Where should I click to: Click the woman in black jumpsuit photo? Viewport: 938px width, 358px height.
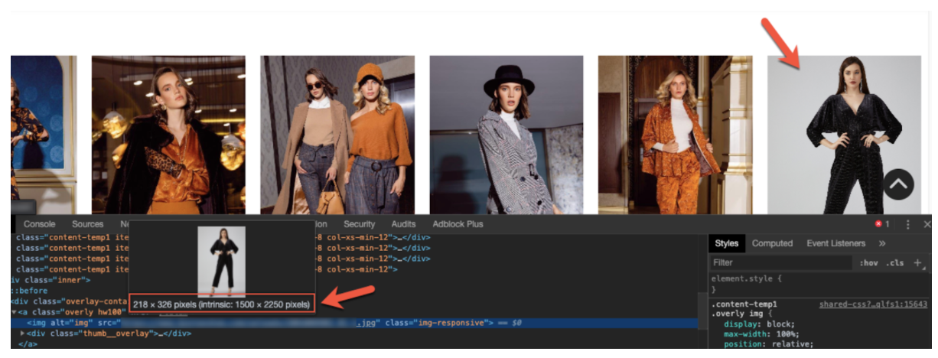pos(844,135)
